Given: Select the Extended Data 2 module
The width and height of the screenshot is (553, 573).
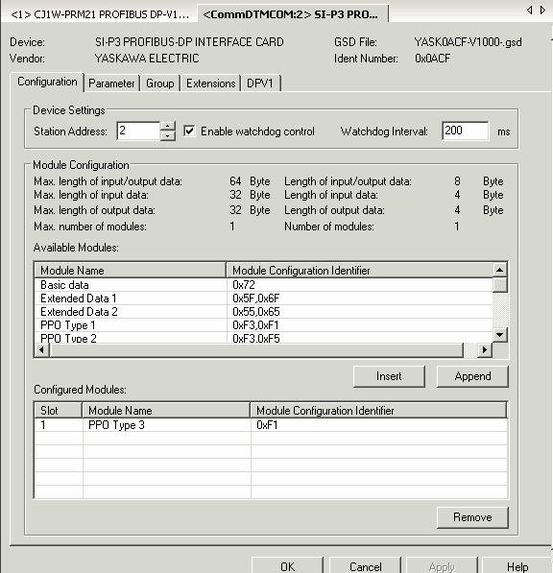Looking at the screenshot, I should pyautogui.click(x=263, y=312).
